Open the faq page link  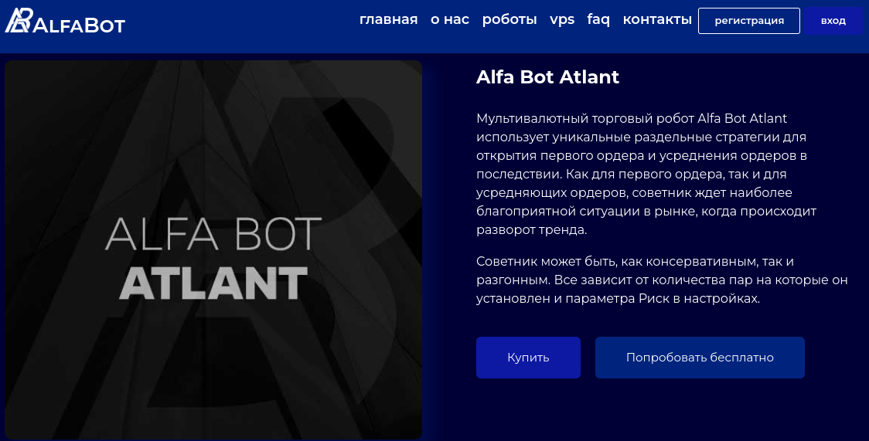[598, 19]
